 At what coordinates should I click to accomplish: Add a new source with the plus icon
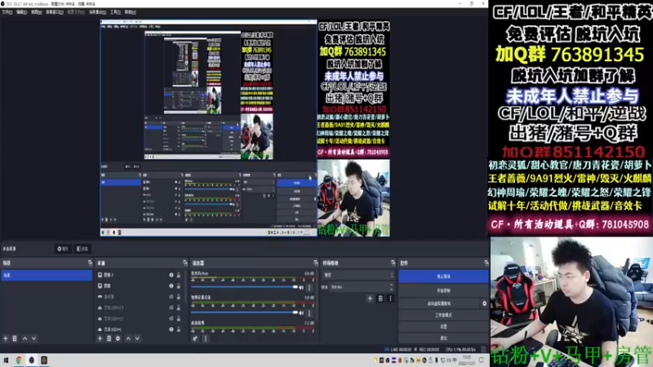tap(100, 338)
